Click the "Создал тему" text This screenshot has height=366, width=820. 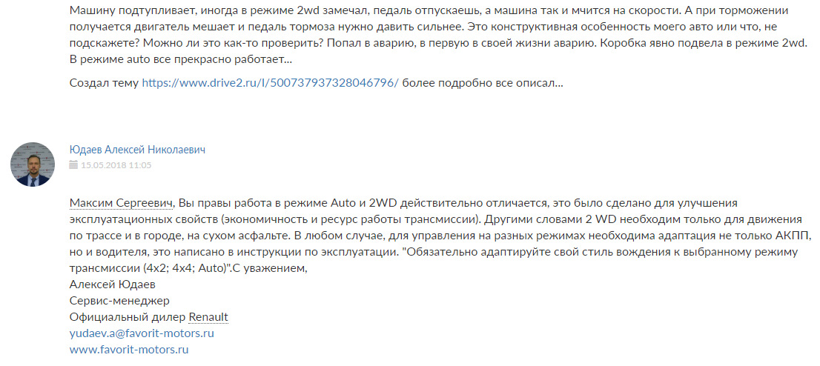tap(104, 83)
